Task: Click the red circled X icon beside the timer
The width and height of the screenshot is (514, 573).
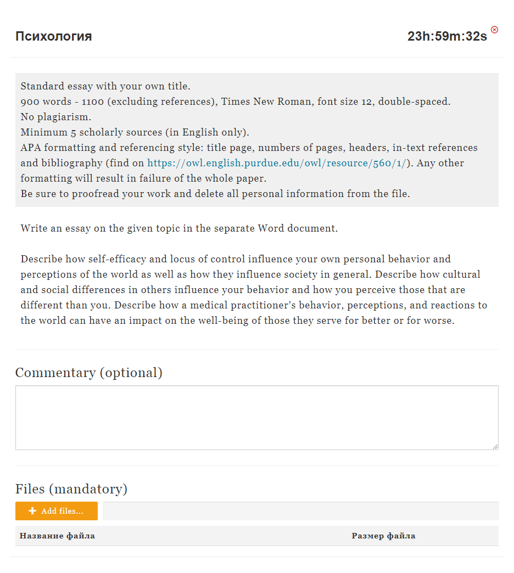Action: [x=494, y=30]
